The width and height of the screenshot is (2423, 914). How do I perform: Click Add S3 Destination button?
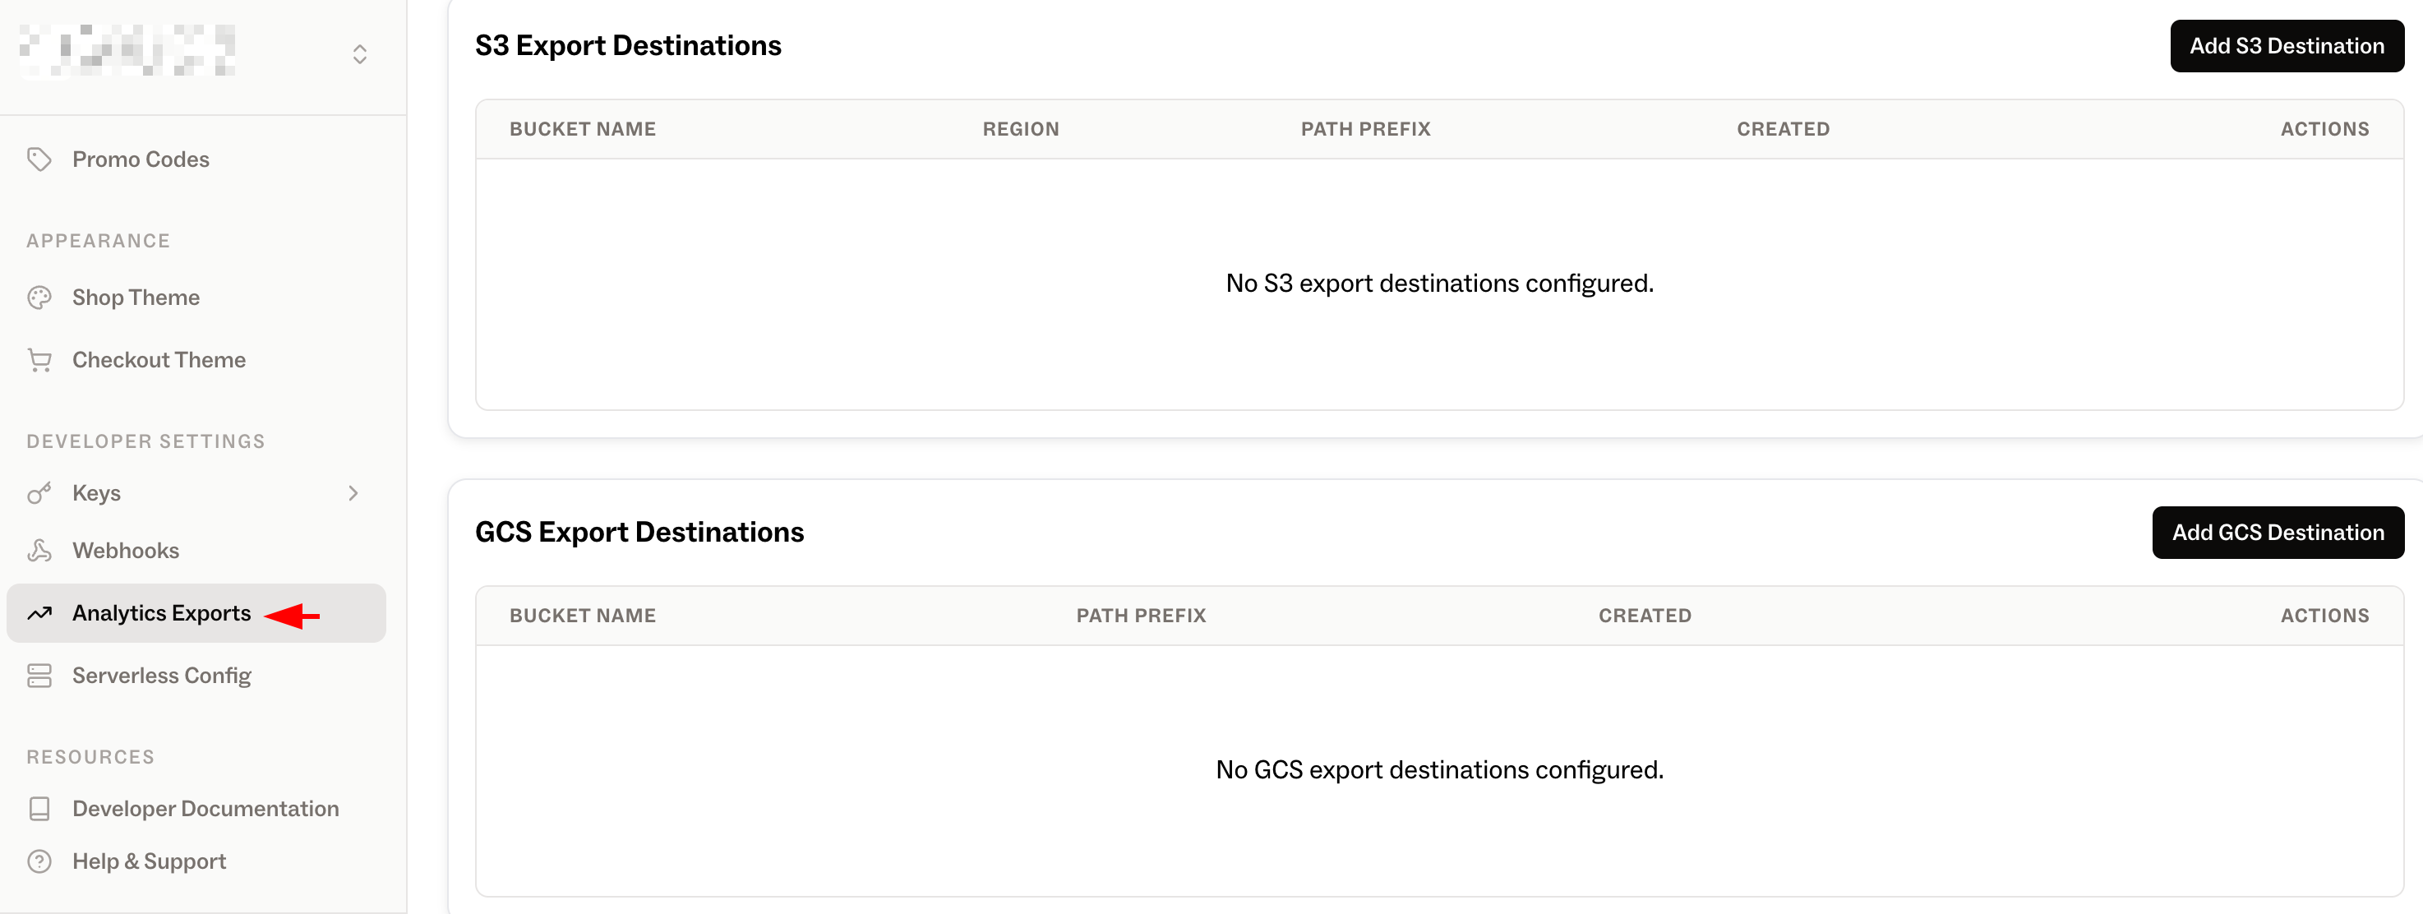click(x=2286, y=46)
